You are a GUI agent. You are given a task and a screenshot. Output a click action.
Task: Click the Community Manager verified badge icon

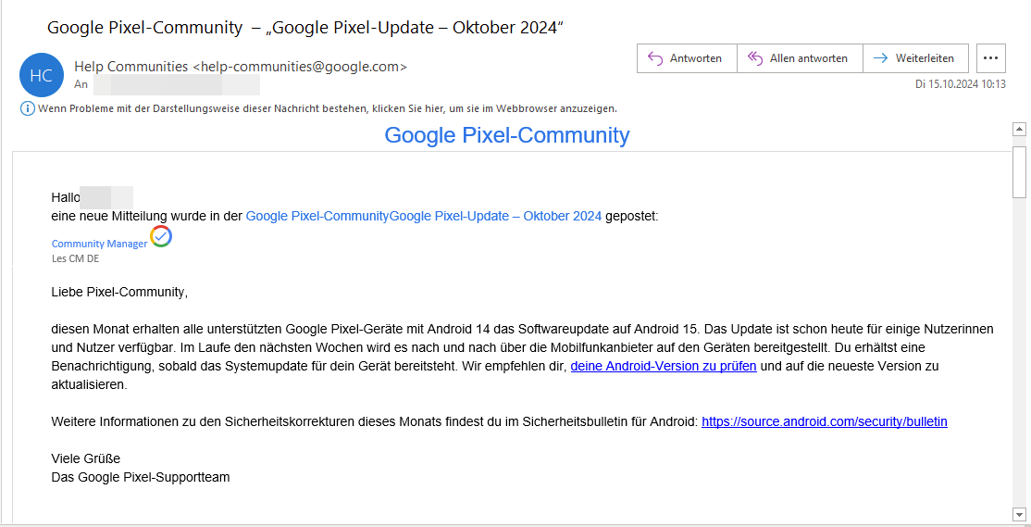pyautogui.click(x=161, y=237)
